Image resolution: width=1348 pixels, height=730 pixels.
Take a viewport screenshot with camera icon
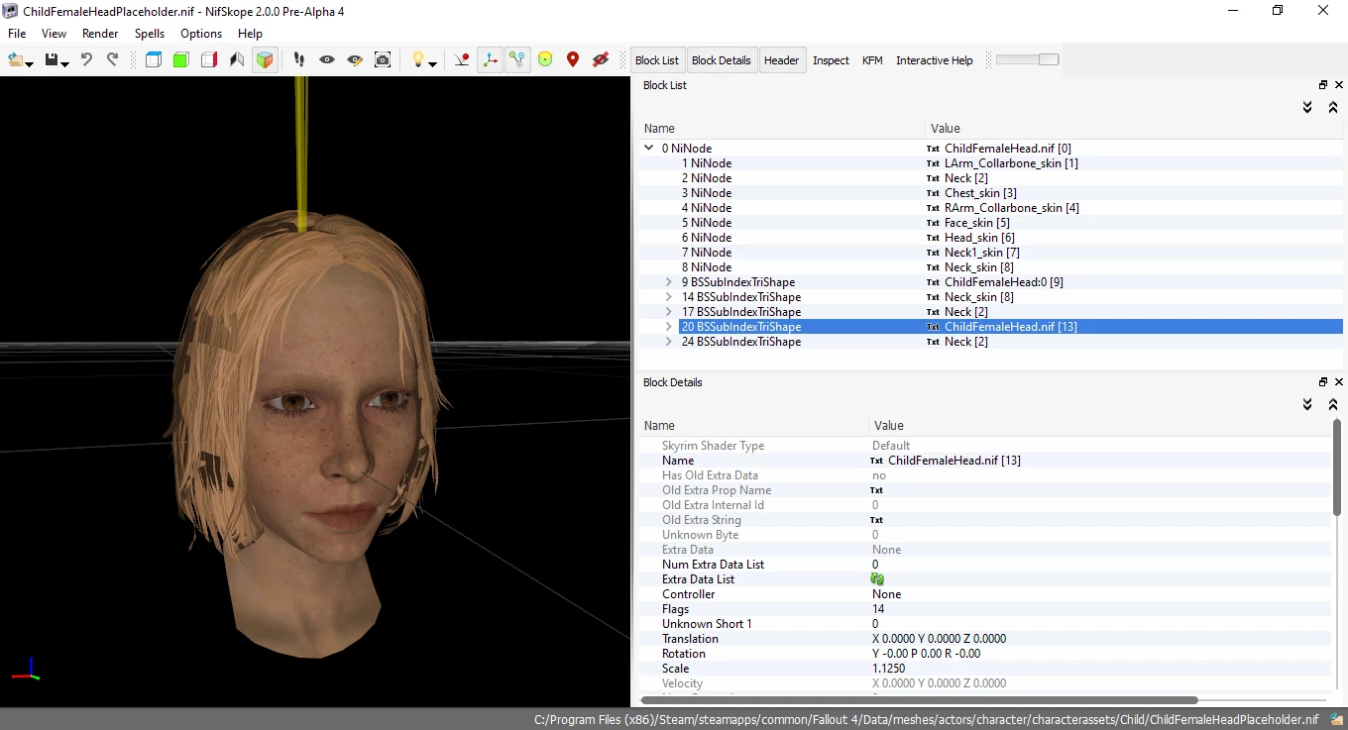click(x=383, y=60)
